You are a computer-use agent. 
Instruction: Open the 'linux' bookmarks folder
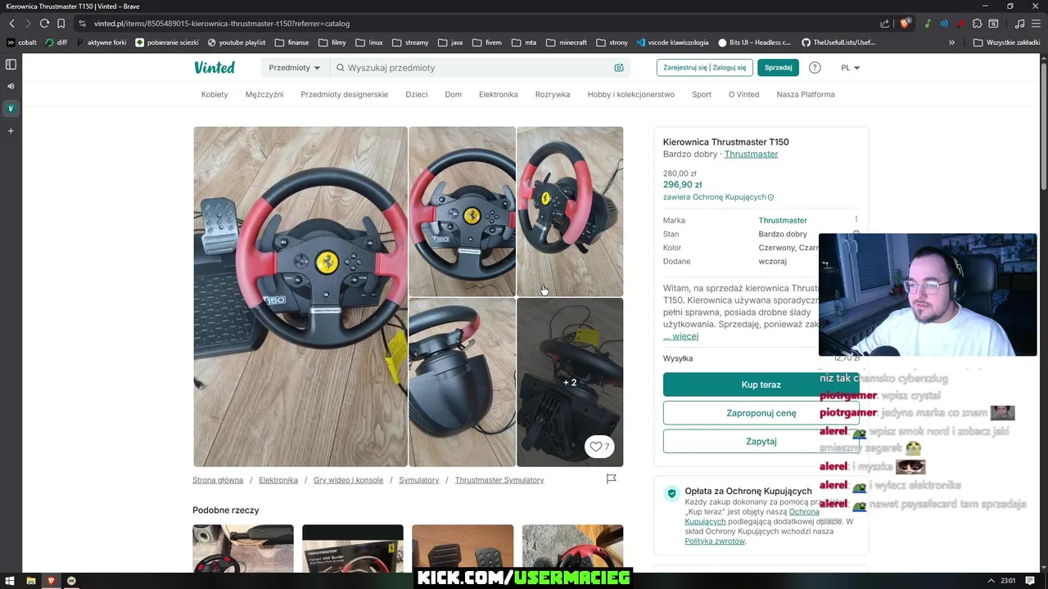tap(369, 43)
